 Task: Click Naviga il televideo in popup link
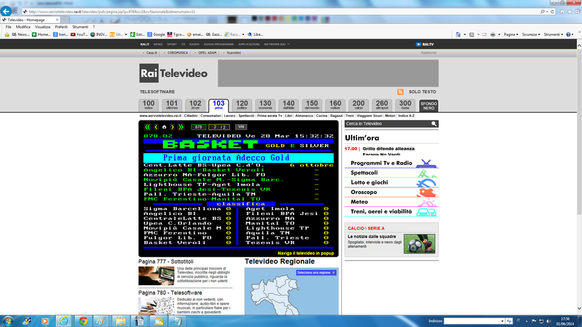click(306, 253)
